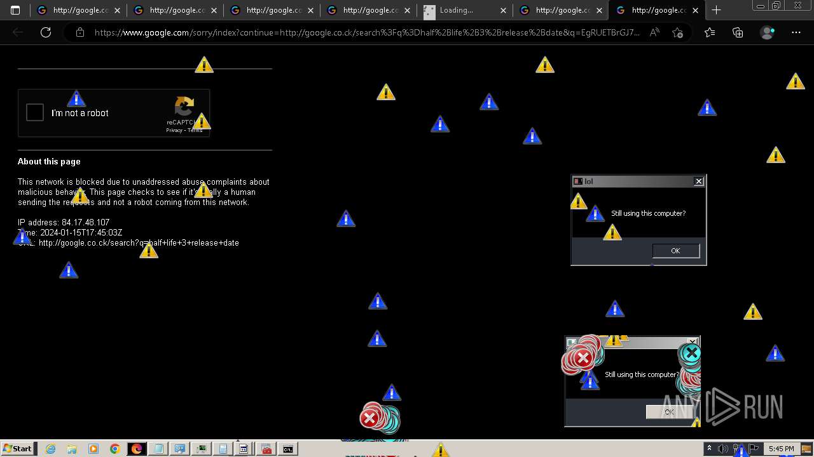Click the Time 2024-01-15T17:45:03Z text
The image size is (814, 457).
tap(70, 232)
